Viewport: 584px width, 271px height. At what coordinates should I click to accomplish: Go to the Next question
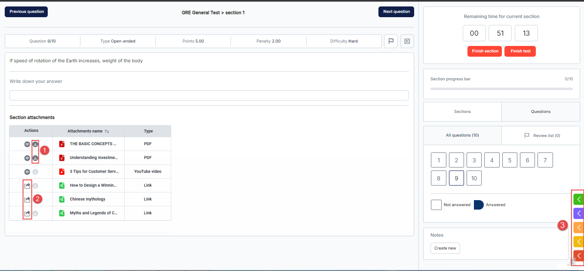pos(396,12)
